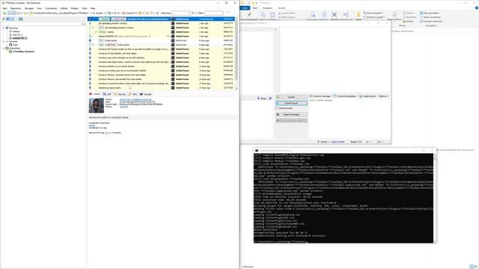This screenshot has height=269, width=479.
Task: Click the master link under Contained in branches
Action: point(92,126)
